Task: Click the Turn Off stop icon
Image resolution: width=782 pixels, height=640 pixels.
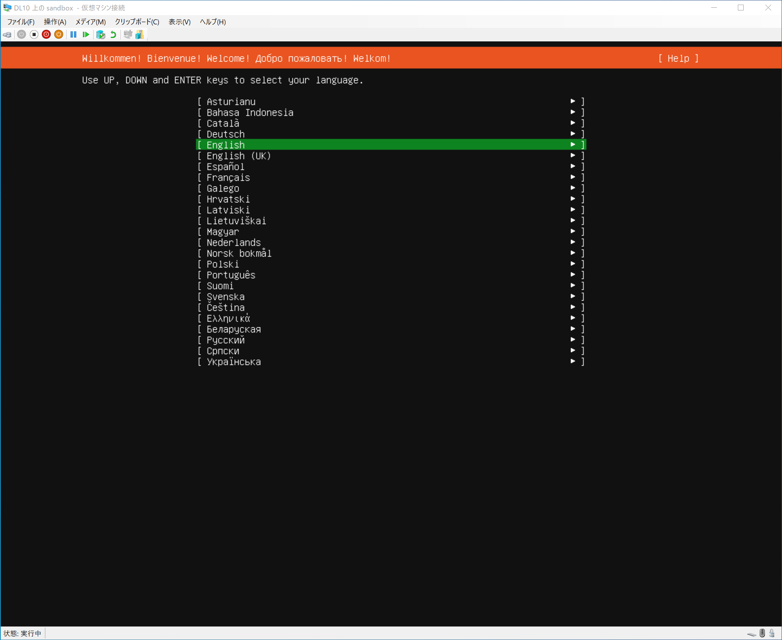Action: [34, 35]
